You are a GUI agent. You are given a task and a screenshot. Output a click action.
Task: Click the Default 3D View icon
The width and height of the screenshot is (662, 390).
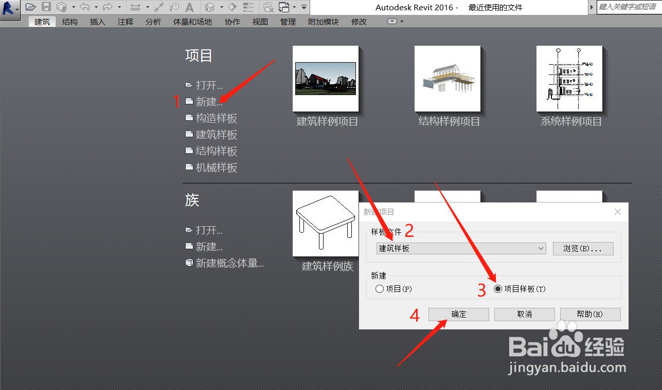210,7
